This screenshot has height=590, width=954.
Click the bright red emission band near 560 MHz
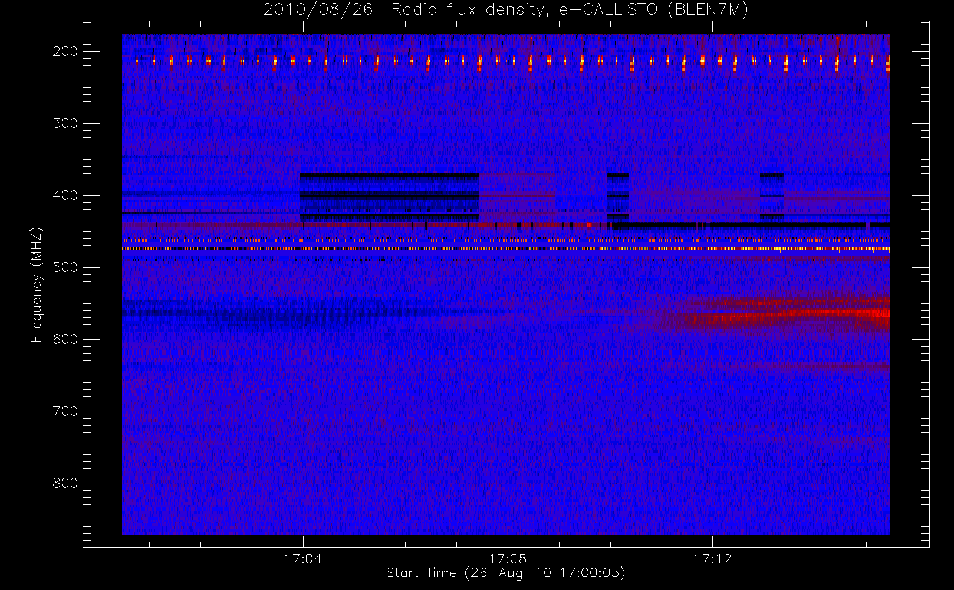[x=790, y=314]
